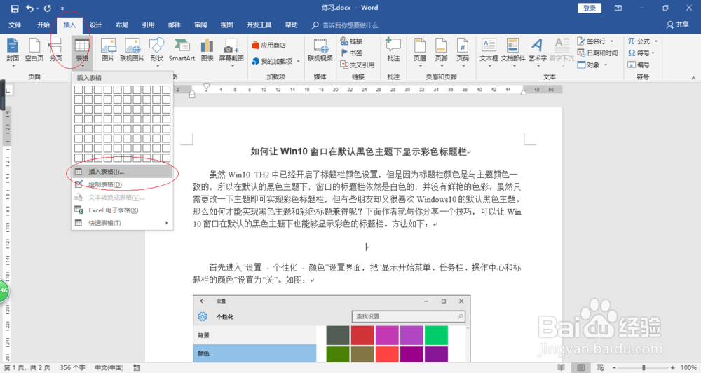This screenshot has width=701, height=373.
Task: Open quick access toolbar customize dropdown
Action: pos(62,8)
